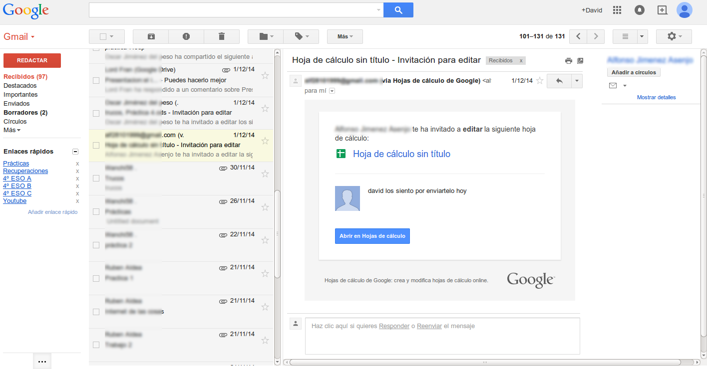707x369 pixels.
Task: Expand the search options arrow
Action: pyautogui.click(x=378, y=10)
